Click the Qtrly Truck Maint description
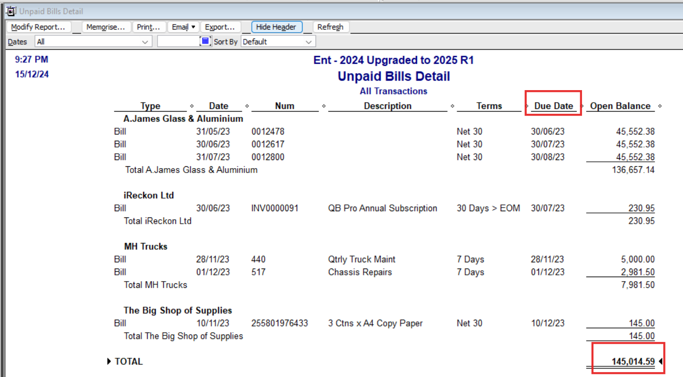The width and height of the screenshot is (683, 377). click(x=362, y=259)
